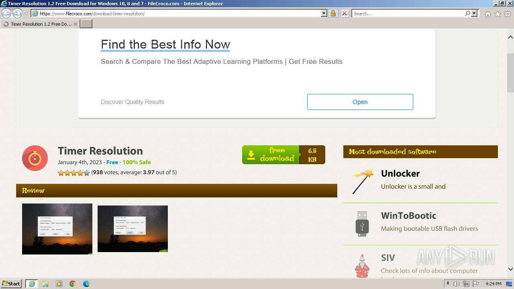This screenshot has width=514, height=289.
Task: Open a new blank tab
Action: [86, 24]
